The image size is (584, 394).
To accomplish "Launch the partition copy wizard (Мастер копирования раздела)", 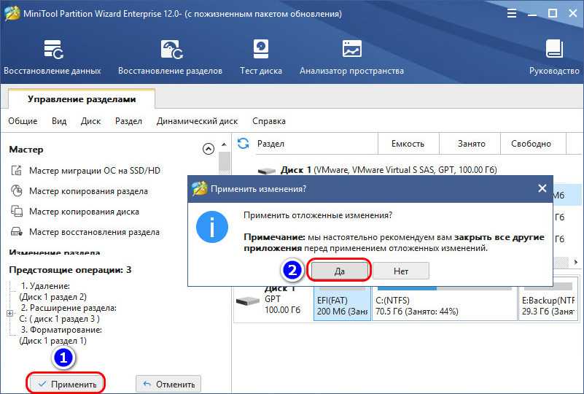I will [88, 191].
